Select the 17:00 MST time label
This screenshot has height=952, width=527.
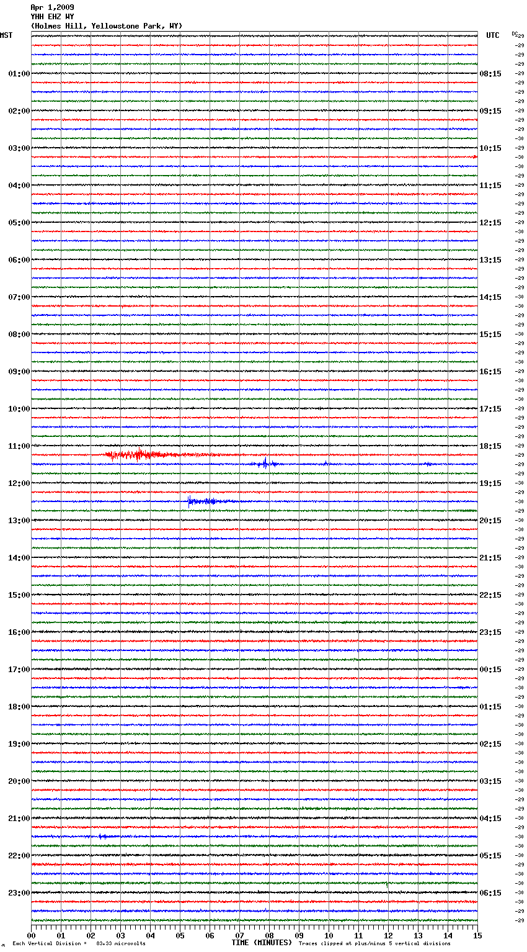pos(19,670)
